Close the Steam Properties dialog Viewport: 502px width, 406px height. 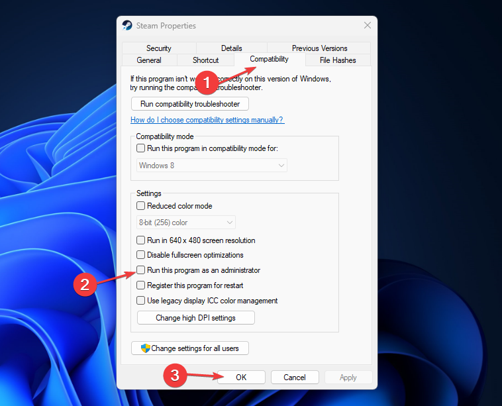click(367, 25)
